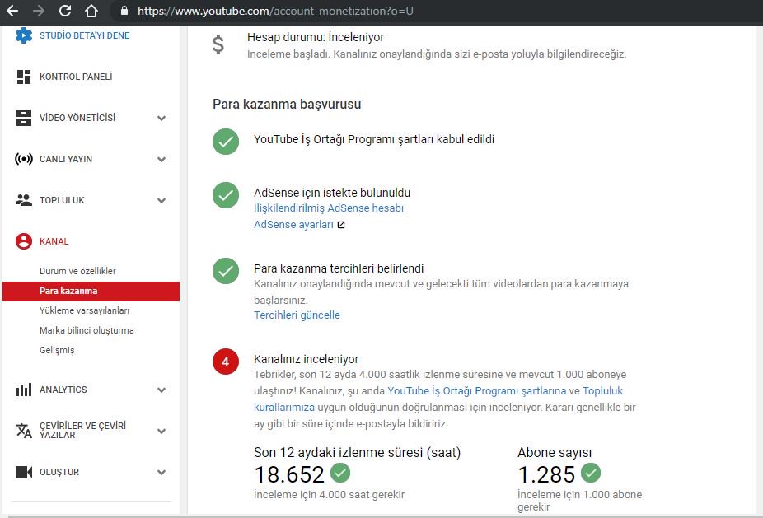Click the padlock site security icon

tap(124, 10)
